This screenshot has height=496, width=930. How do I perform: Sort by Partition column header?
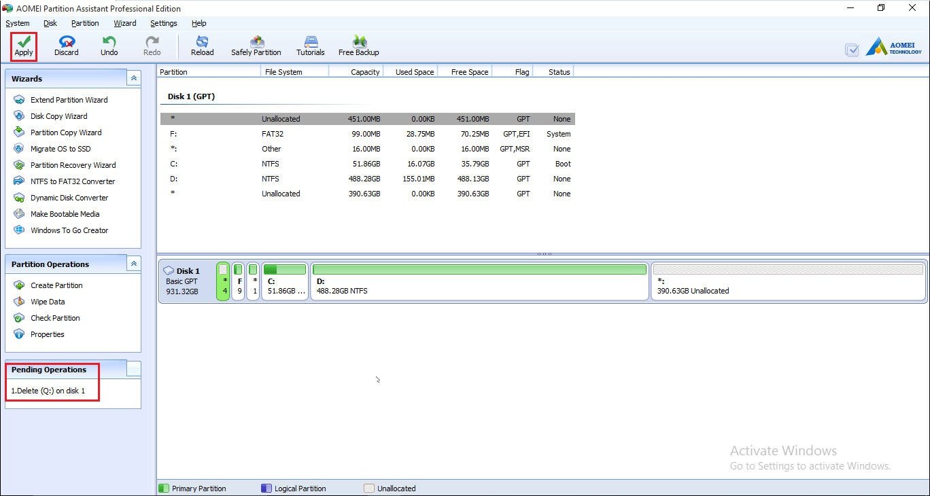coord(209,71)
